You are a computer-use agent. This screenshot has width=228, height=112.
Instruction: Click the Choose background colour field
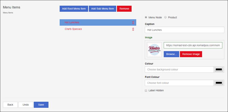pos(179,70)
